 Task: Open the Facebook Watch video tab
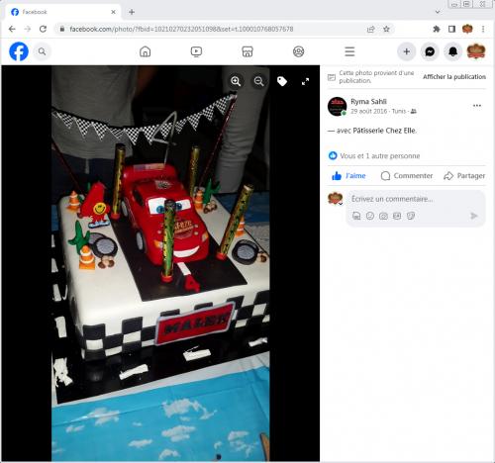[x=196, y=51]
